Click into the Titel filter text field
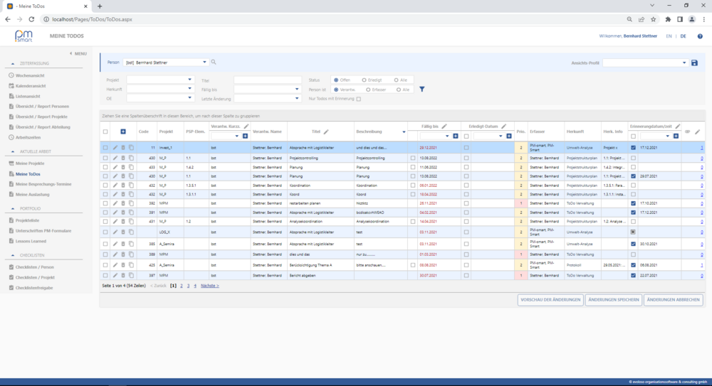This screenshot has width=712, height=386. click(x=267, y=80)
